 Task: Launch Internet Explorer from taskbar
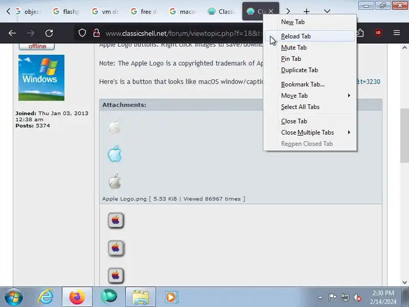click(46, 297)
